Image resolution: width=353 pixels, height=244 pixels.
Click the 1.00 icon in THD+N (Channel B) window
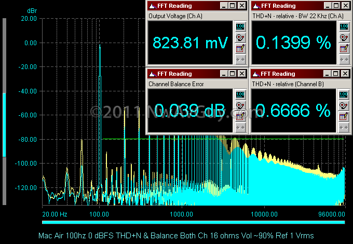click(344, 94)
